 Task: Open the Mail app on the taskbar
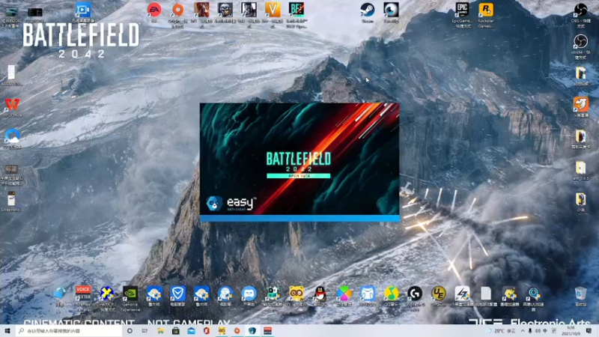[x=191, y=330]
